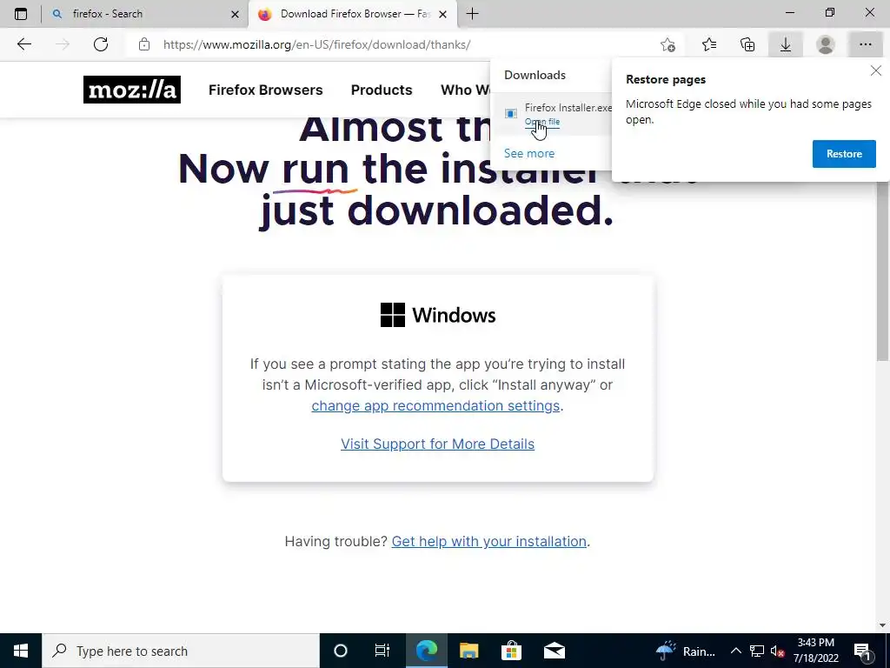Open the tab actions menu icon
Viewport: 890px width, 668px height.
pos(21,14)
